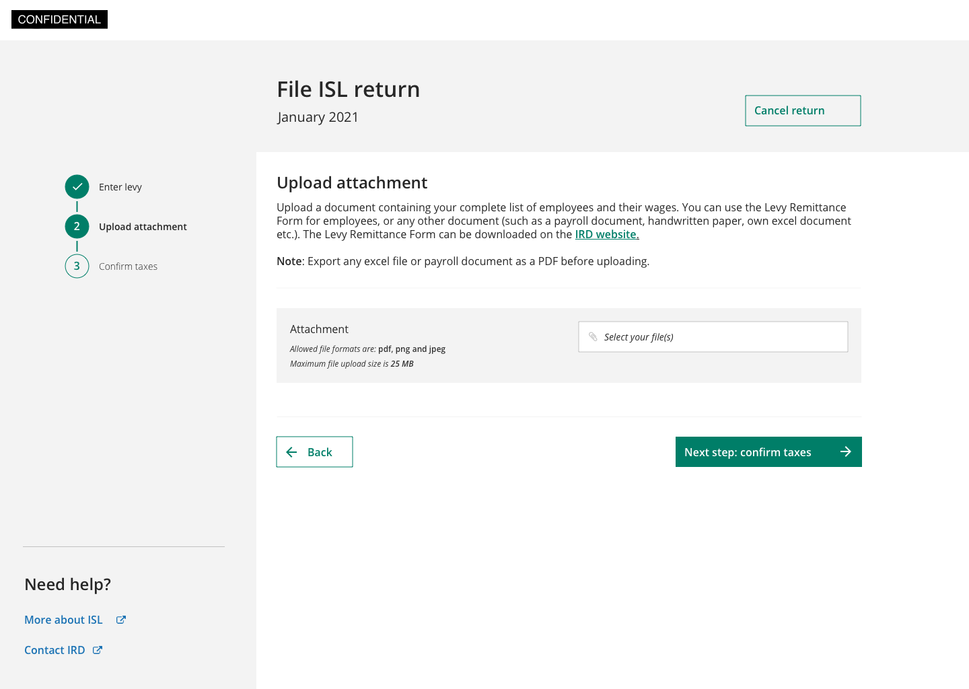Click the Select your file(s) field

point(713,337)
